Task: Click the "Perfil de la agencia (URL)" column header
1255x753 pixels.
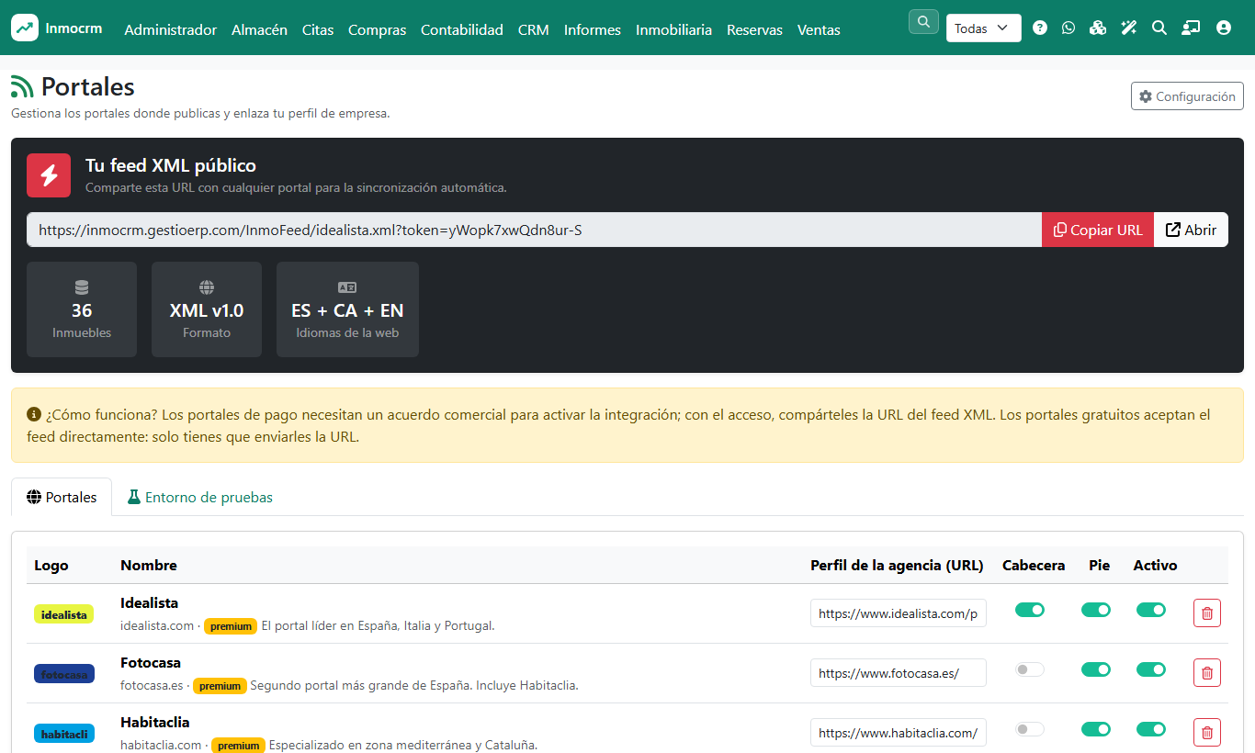Action: 897,565
